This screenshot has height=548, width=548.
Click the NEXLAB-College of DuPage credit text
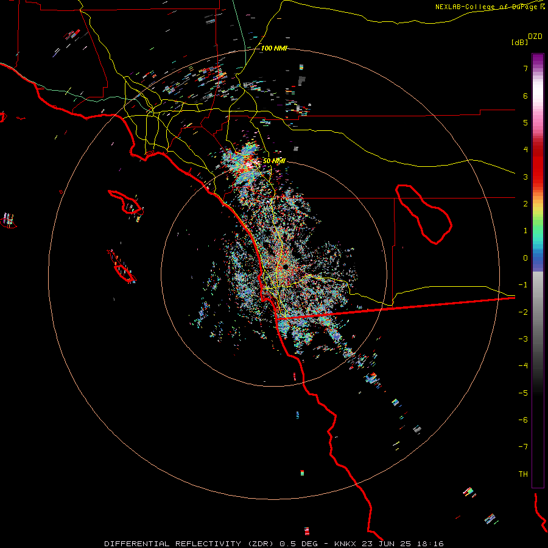487,7
